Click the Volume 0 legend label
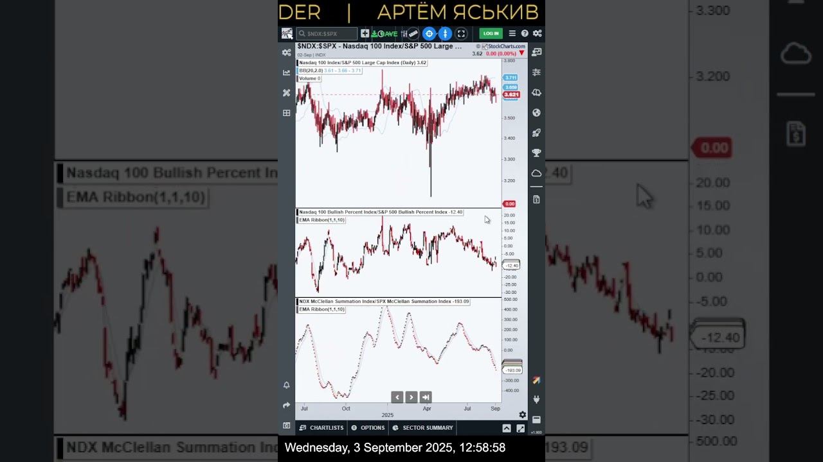Image resolution: width=823 pixels, height=462 pixels. click(x=309, y=78)
